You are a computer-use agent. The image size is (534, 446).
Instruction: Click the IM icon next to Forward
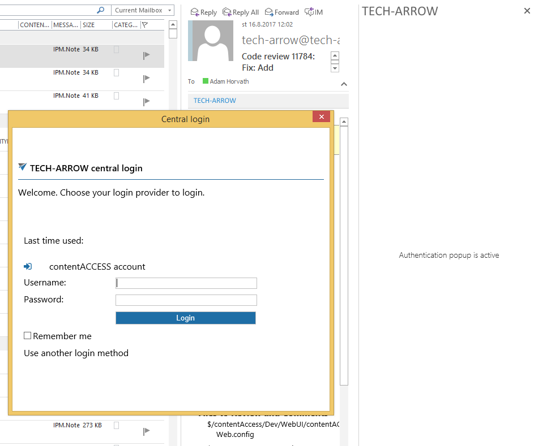pyautogui.click(x=309, y=11)
